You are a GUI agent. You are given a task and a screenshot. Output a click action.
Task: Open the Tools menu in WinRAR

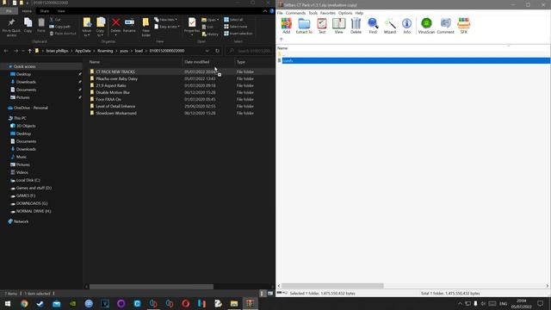click(313, 13)
